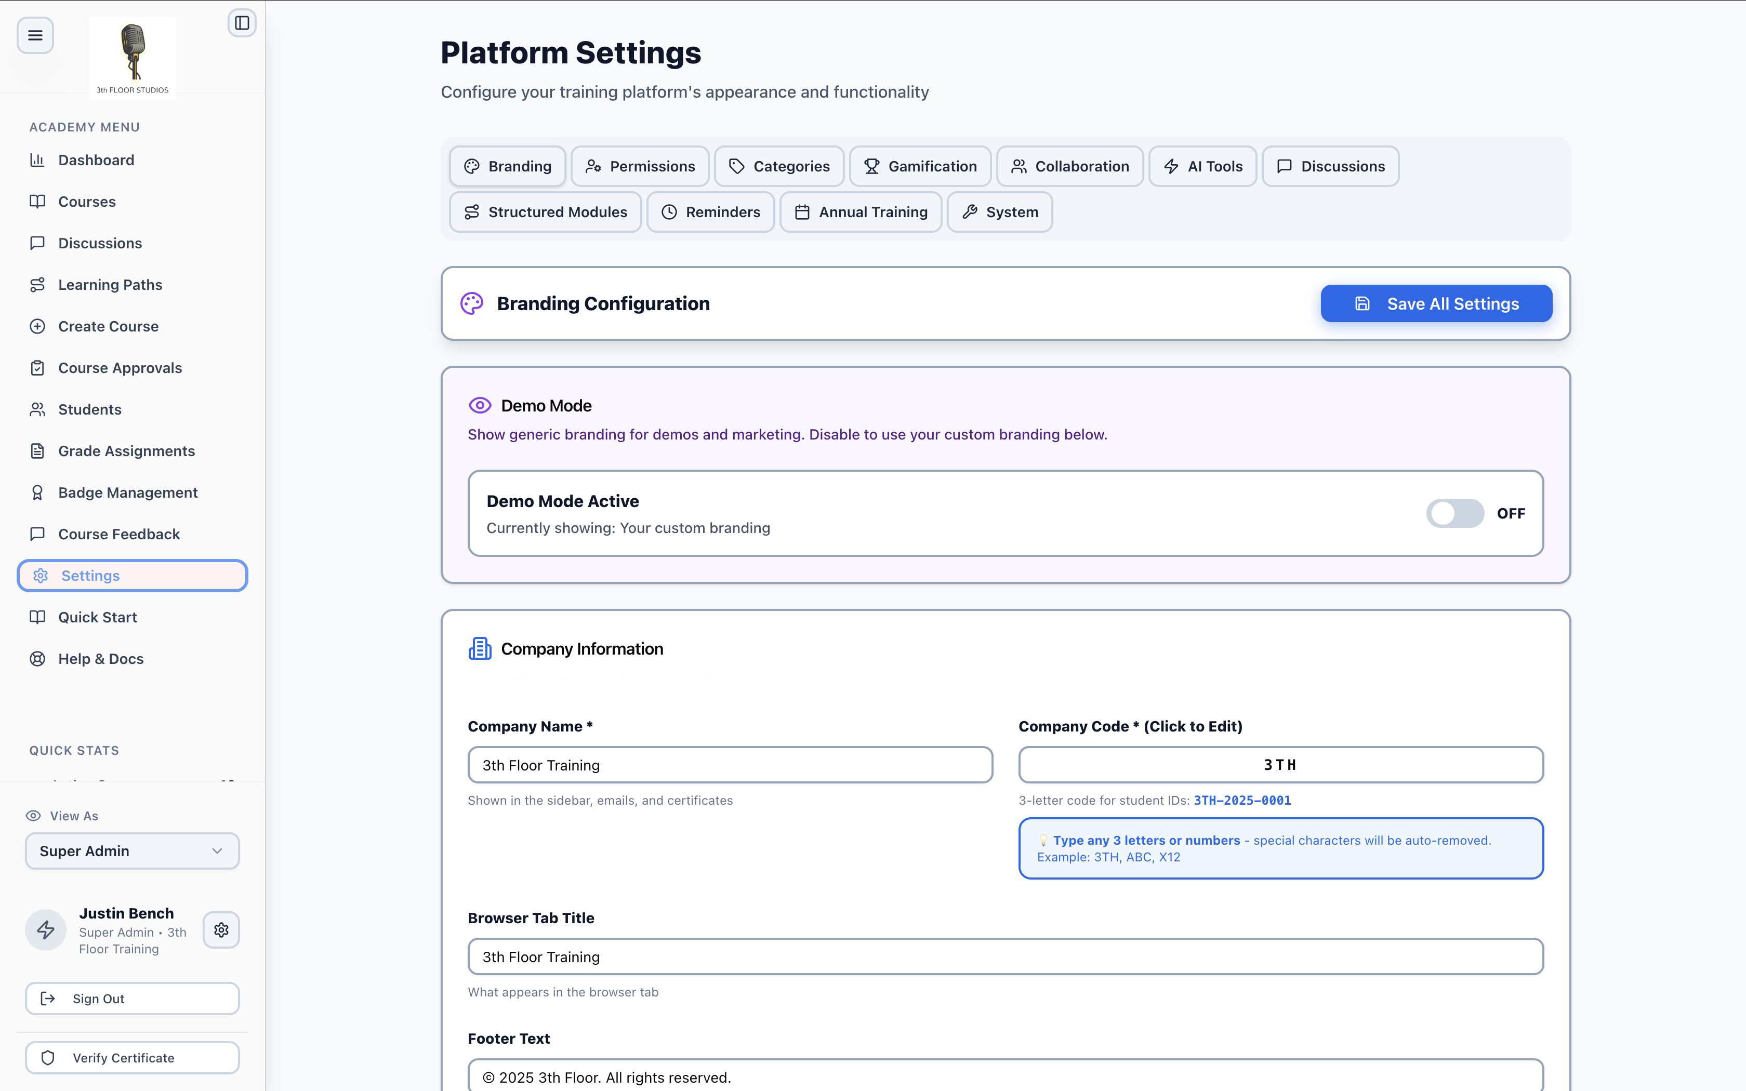1746x1091 pixels.
Task: Toggle the Demo Mode Active switch
Action: point(1455,514)
